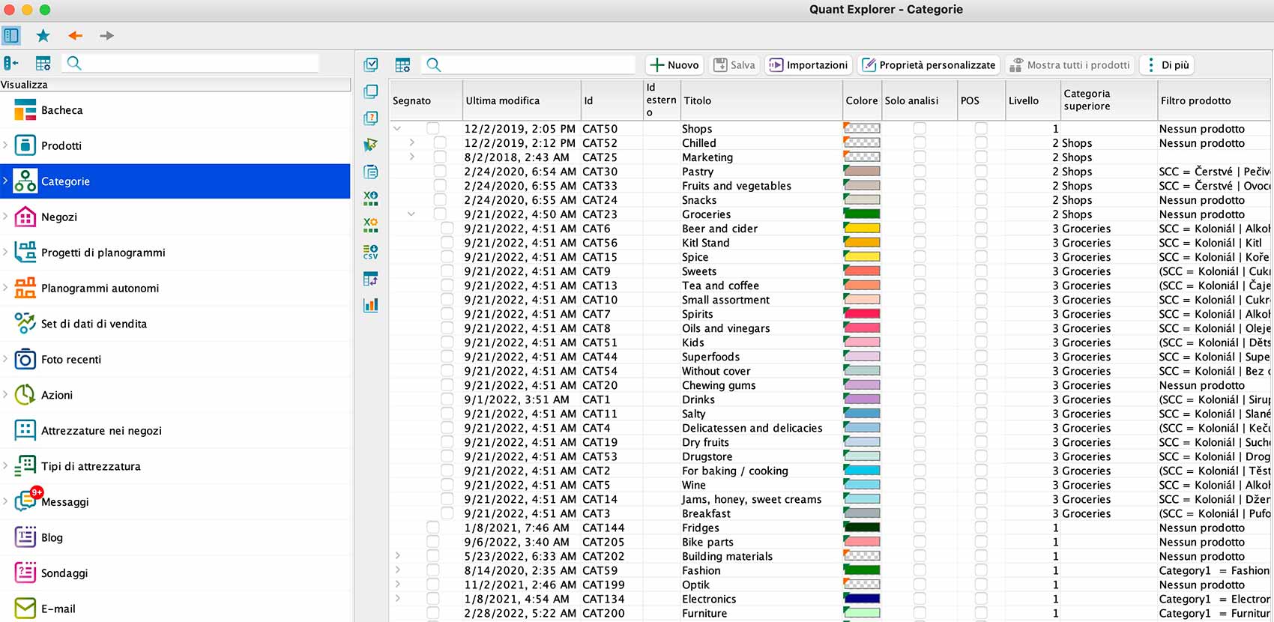Click the favorites star icon

tap(43, 35)
